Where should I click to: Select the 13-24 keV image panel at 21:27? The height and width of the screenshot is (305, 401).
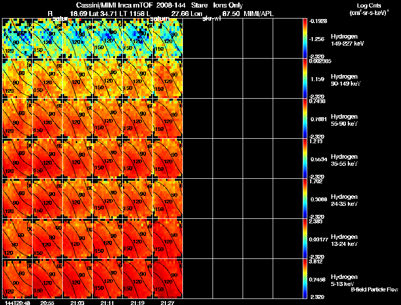tap(168, 238)
